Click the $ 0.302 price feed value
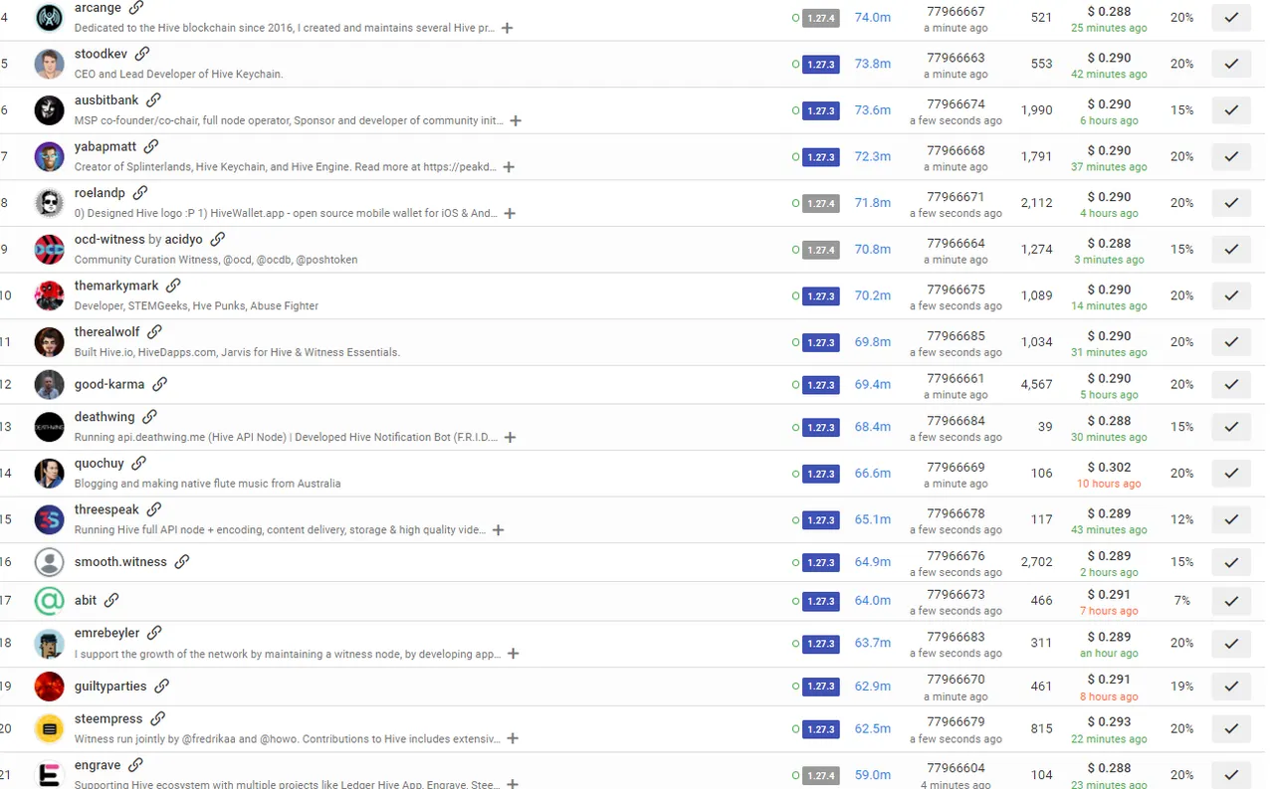 click(1109, 467)
